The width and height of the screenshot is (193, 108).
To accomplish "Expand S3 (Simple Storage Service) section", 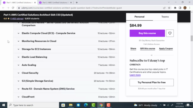I will (x=18, y=81).
